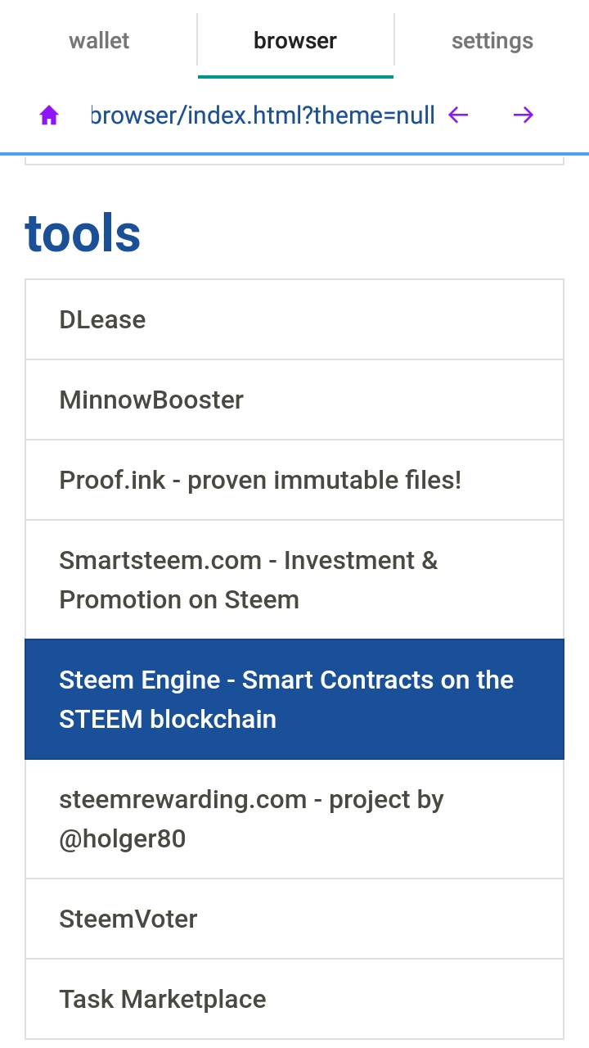Open the Task Marketplace entry
Screen dimensions: 589x1048
tap(294, 999)
